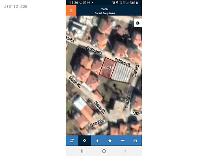Tap the WhatsApp notification icon
This screenshot has width=208, height=156.
pos(84,2)
